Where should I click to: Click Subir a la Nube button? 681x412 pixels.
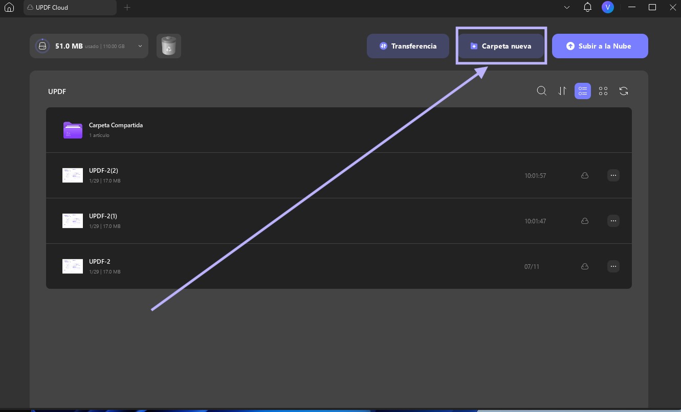pyautogui.click(x=600, y=46)
